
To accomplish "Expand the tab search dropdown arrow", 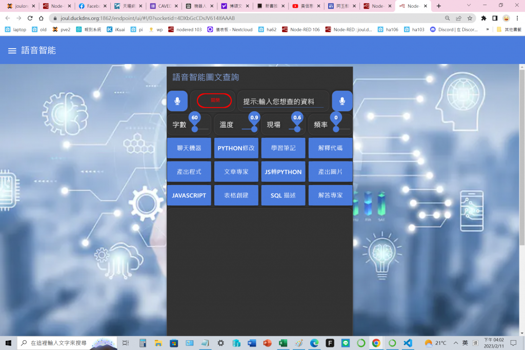I will click(x=469, y=5).
